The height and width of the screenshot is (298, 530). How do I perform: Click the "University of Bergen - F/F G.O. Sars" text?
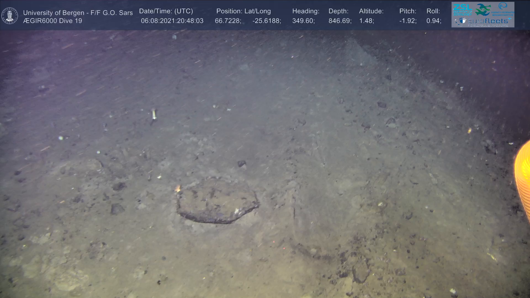coord(78,13)
